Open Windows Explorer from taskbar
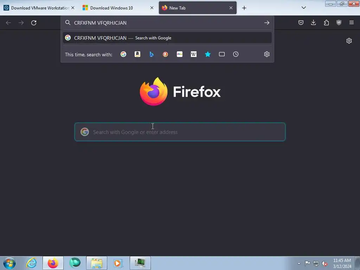Screen dimensions: 360x270 97,263
